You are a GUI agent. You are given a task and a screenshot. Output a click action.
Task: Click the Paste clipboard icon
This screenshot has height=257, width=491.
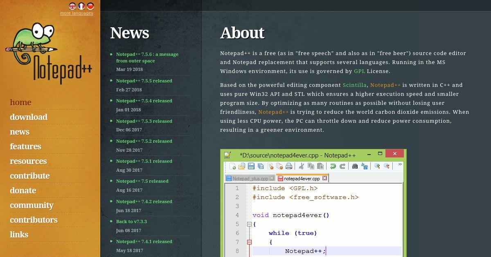320,166
